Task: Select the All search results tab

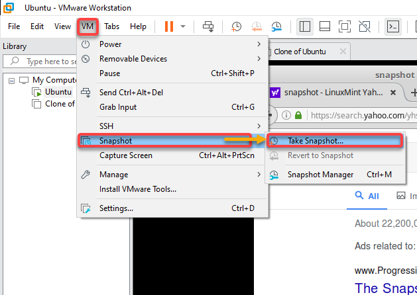Action: click(x=367, y=196)
